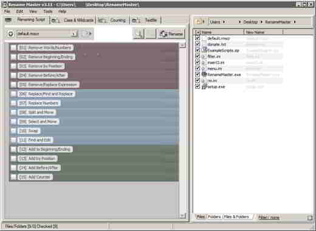The image size is (316, 231).
Task: Click the ExampleScripts.zip archive icon
Action: coord(204,50)
